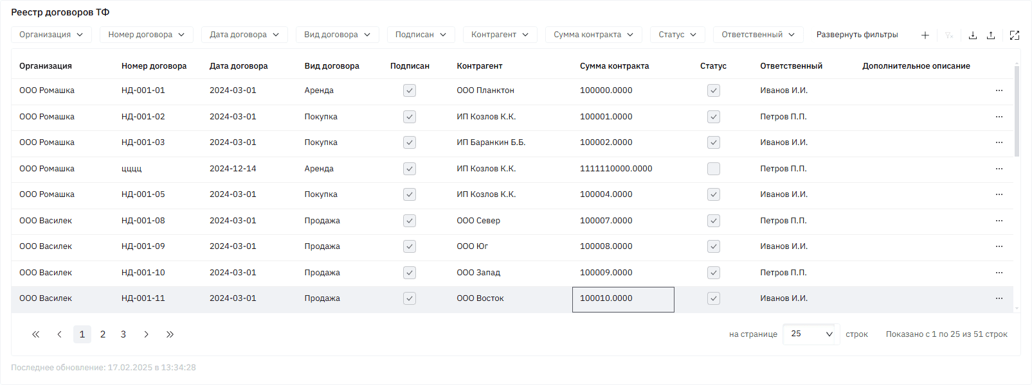Switch to page 3
1032x385 pixels.
(123, 334)
